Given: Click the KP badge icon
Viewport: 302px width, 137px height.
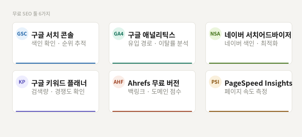Looking at the screenshot, I should point(22,82).
